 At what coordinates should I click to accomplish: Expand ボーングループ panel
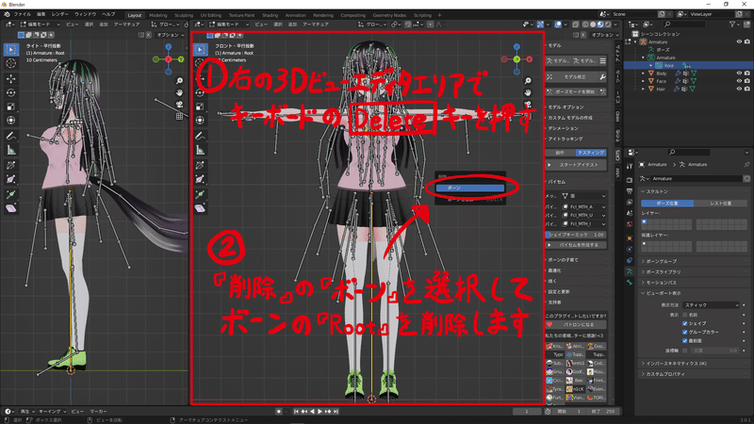coord(694,261)
